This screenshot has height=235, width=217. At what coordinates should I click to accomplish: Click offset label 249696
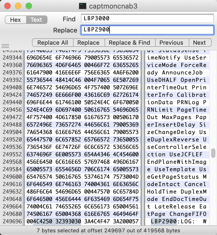click(12, 221)
